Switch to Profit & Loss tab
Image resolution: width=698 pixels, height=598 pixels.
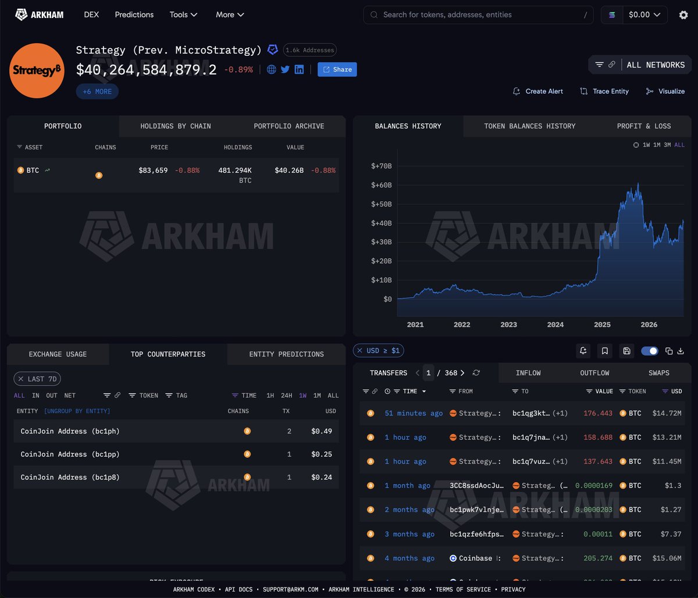[644, 126]
